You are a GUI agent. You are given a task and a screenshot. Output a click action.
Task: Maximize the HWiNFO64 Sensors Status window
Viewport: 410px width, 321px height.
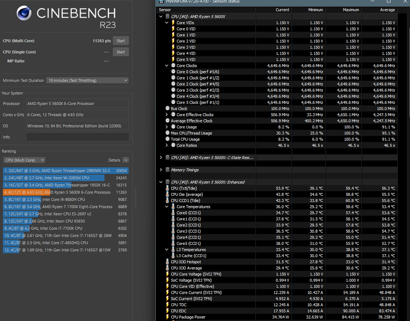point(389,1)
